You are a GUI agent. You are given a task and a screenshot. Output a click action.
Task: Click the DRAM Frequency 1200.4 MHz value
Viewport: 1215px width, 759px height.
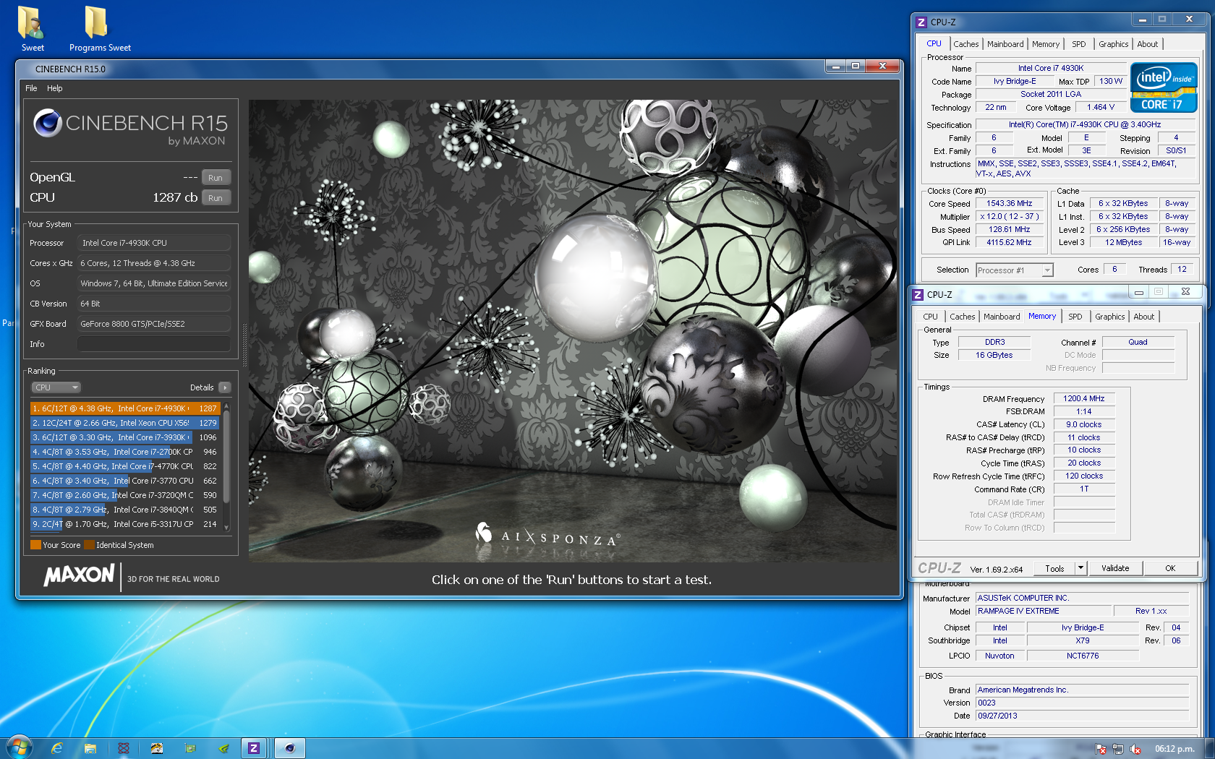coord(1083,398)
